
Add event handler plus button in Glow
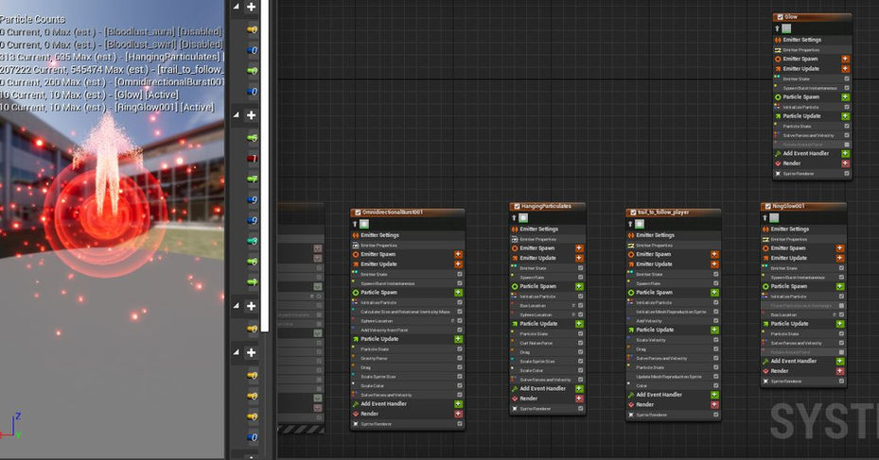pyautogui.click(x=845, y=153)
